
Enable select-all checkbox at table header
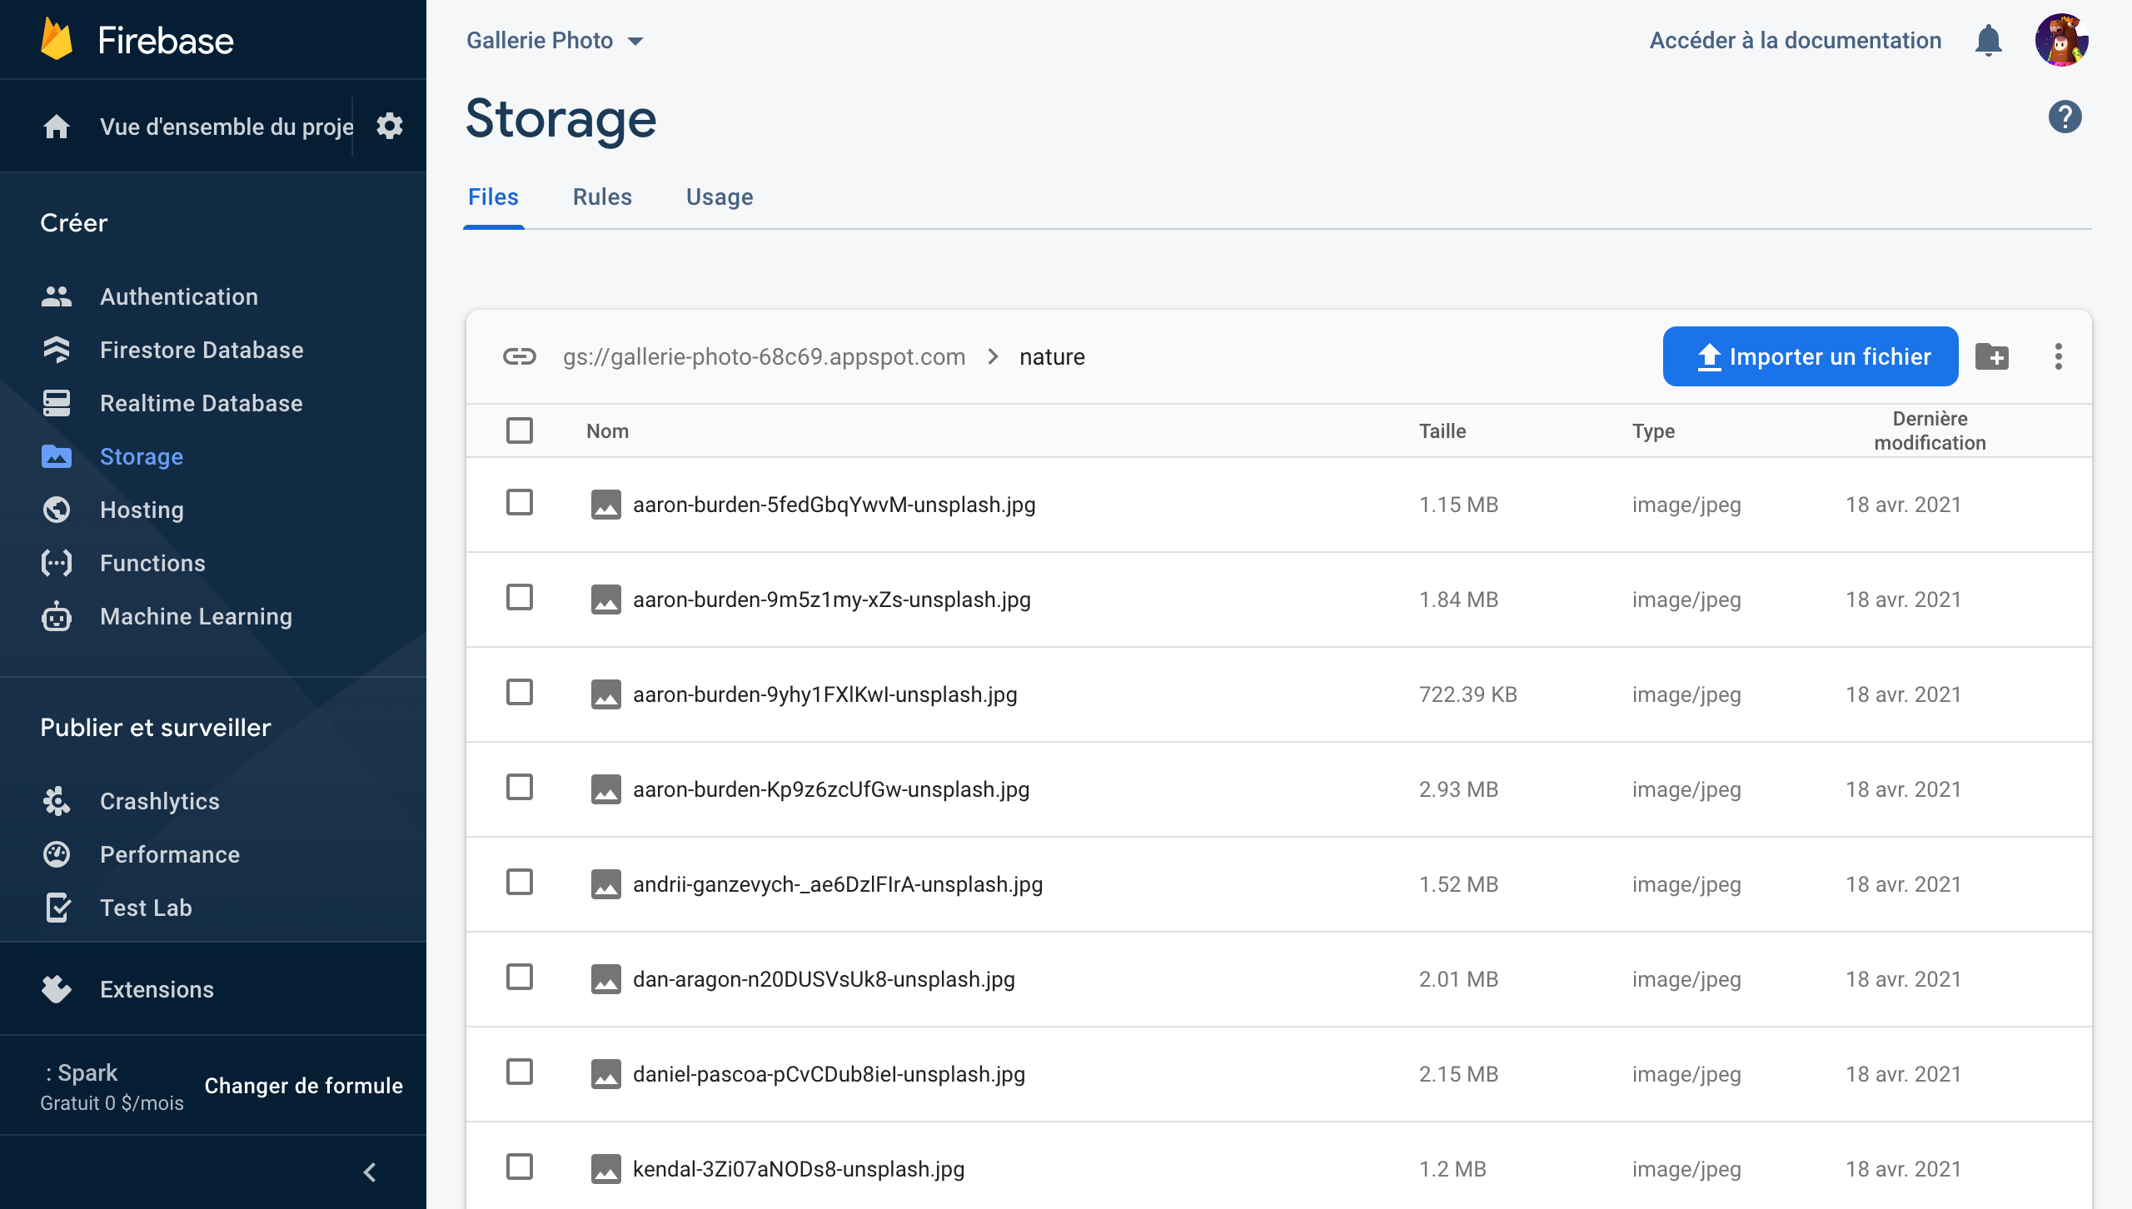point(520,429)
